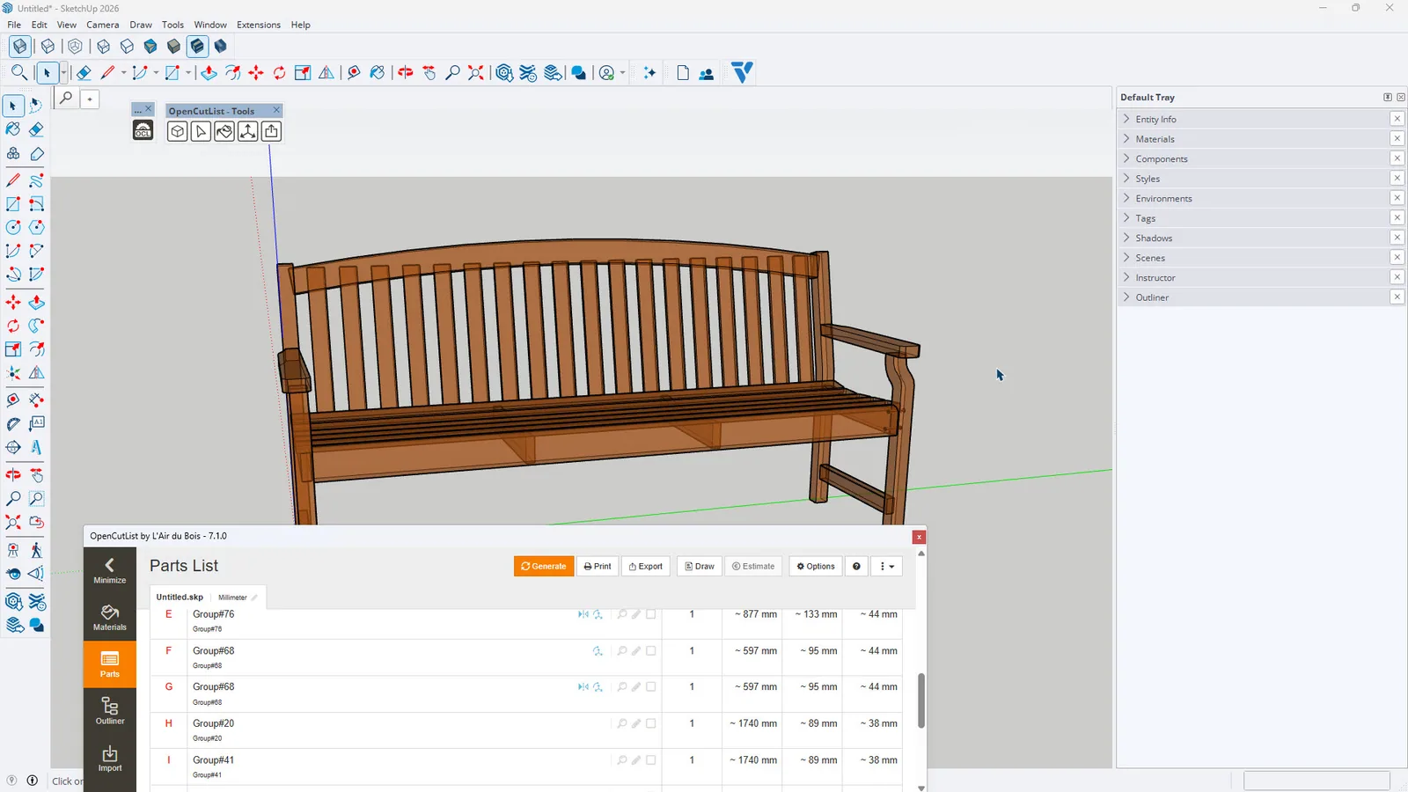Open the Extensions menu

point(259,25)
